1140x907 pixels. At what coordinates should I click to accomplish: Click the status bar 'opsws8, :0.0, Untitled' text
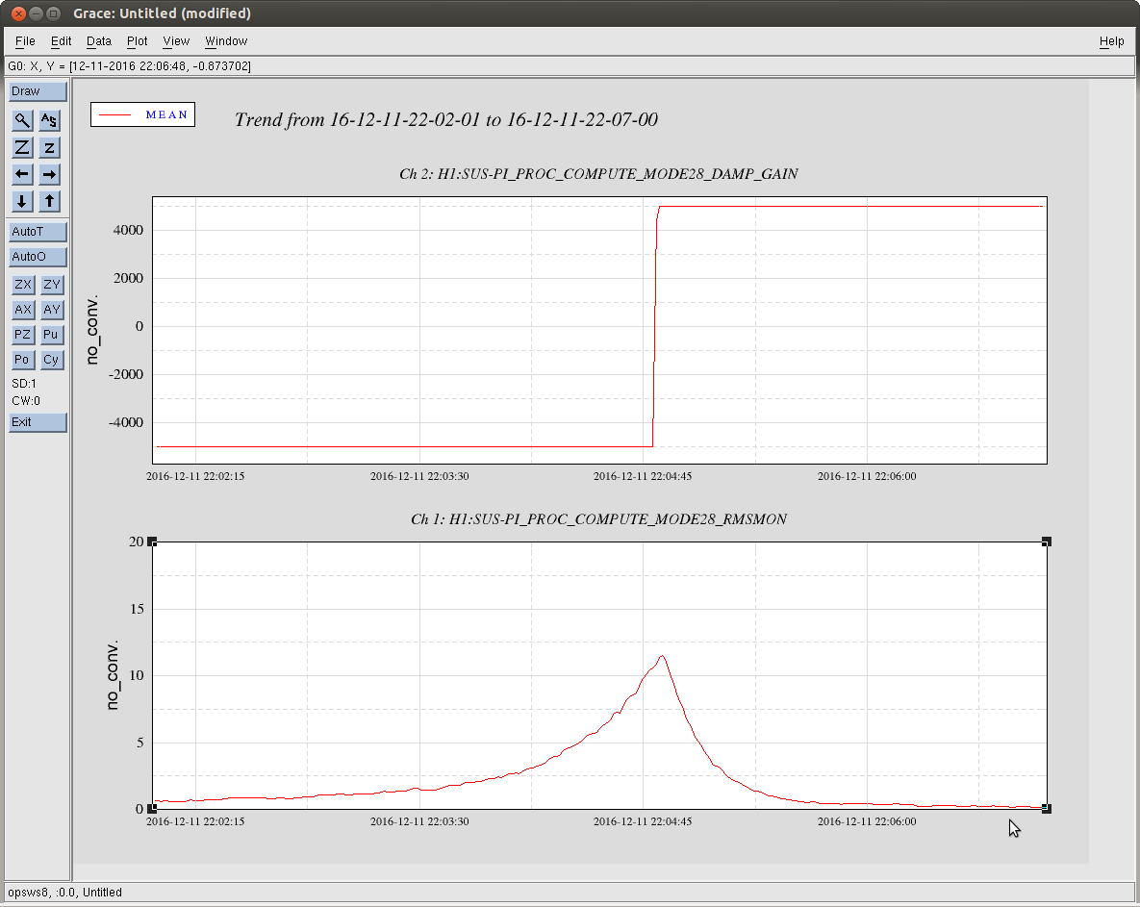click(x=64, y=893)
